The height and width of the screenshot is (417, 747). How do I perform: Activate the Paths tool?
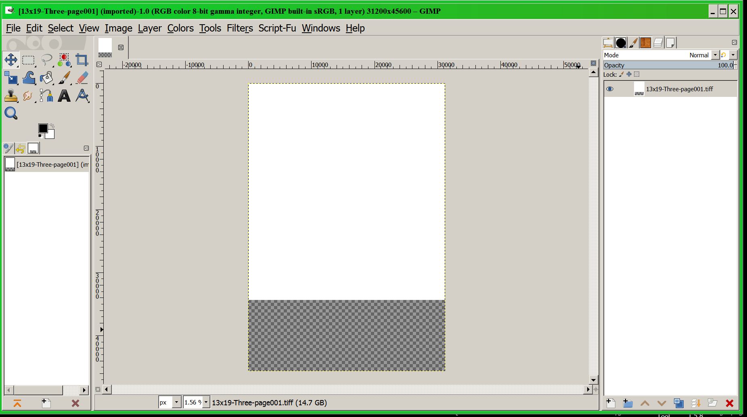tap(46, 96)
